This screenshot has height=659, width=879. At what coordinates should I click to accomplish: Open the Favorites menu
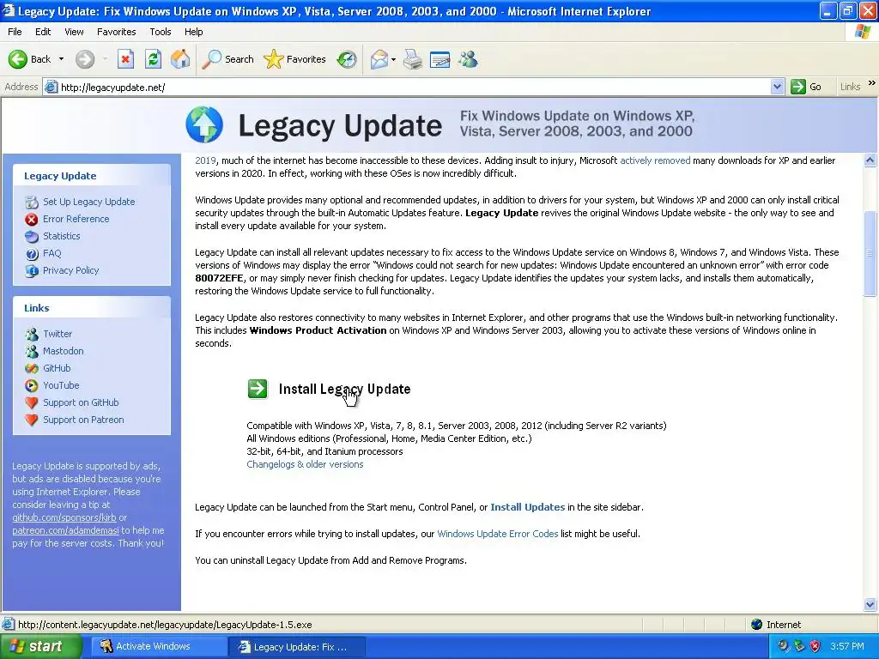point(116,32)
